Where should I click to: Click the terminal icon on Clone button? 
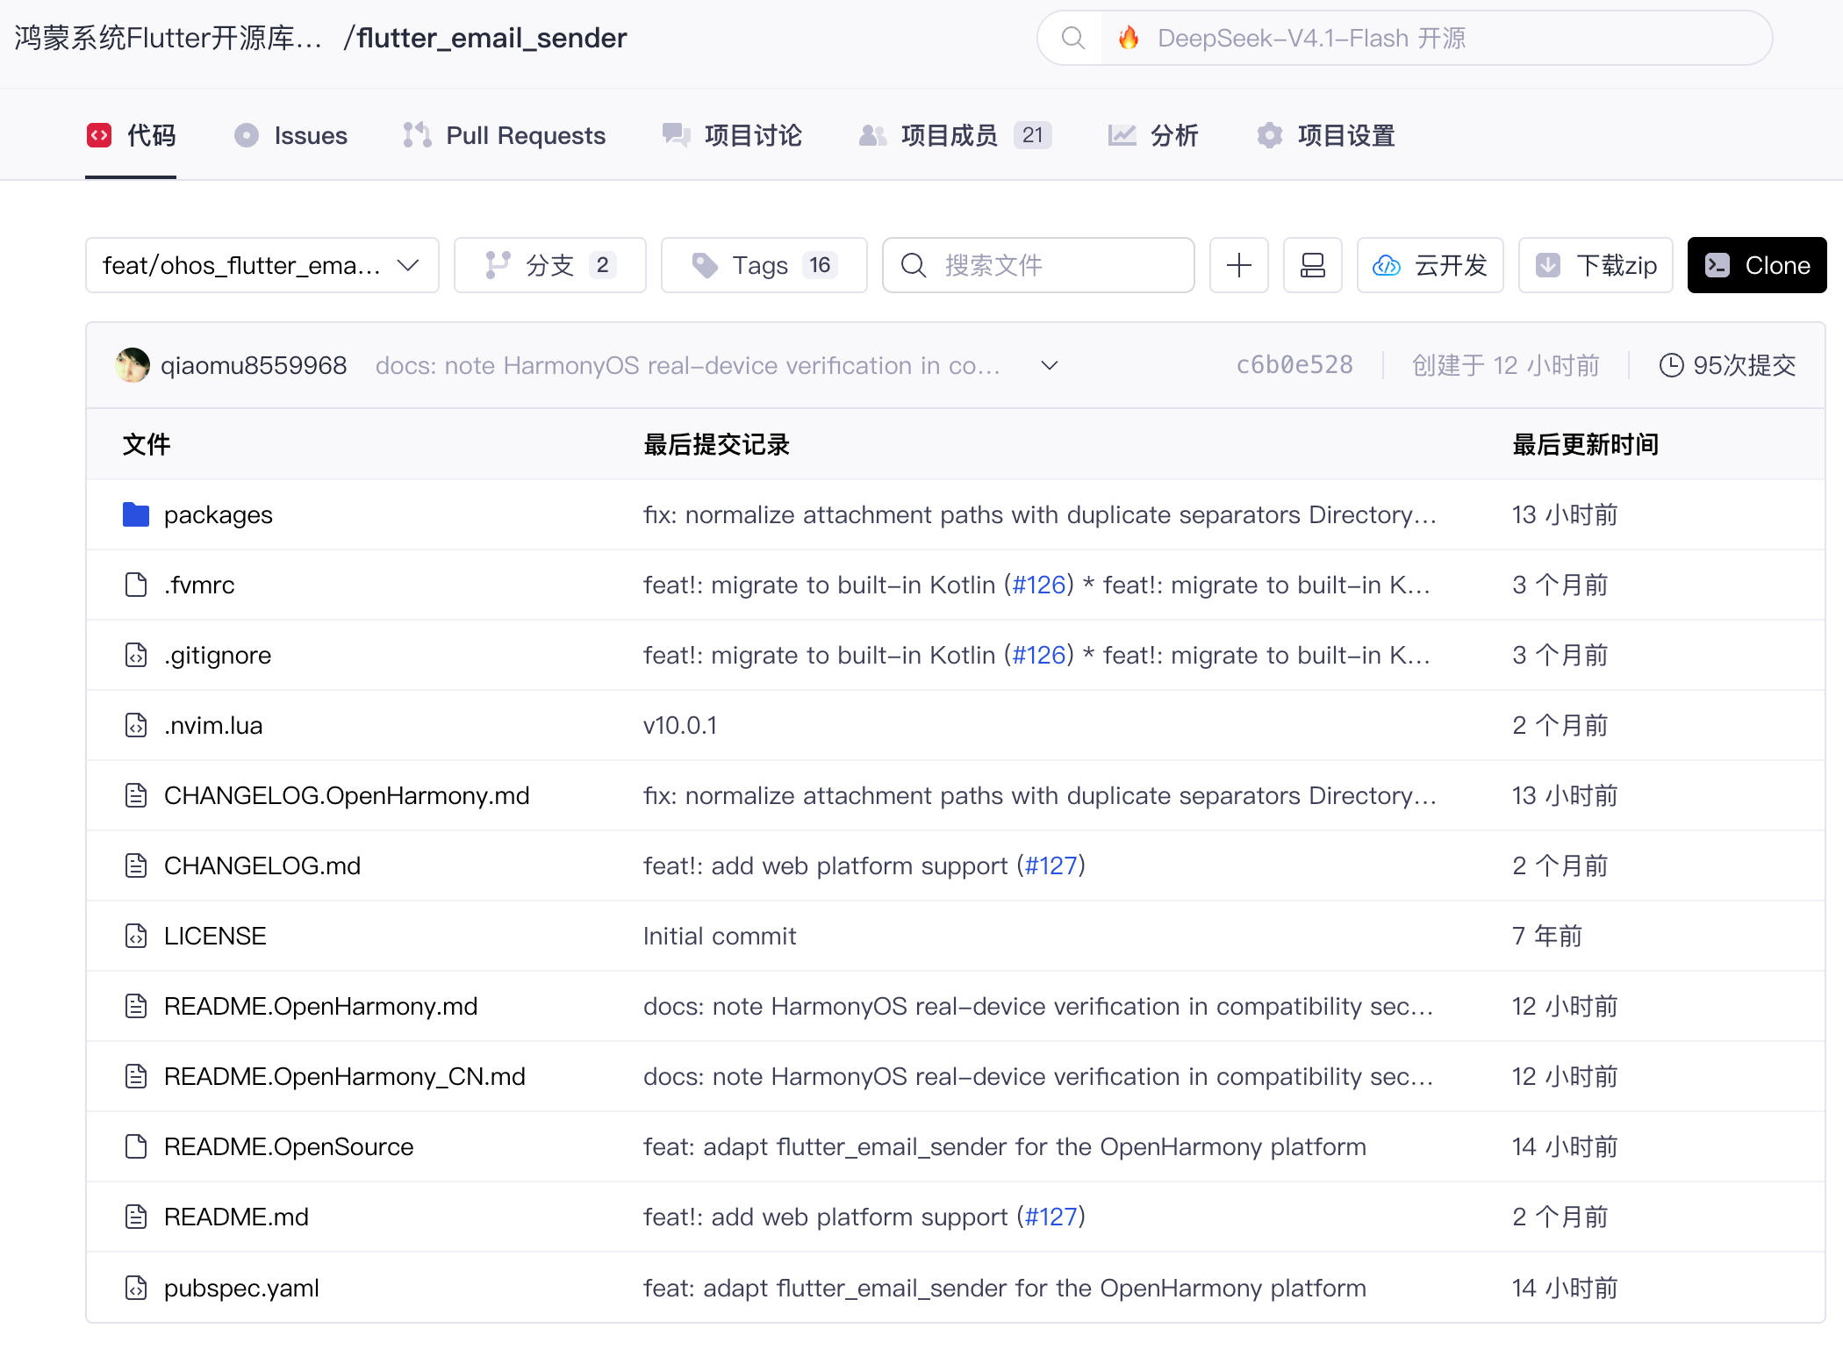pyautogui.click(x=1718, y=265)
